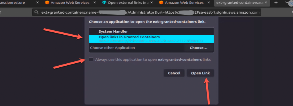This screenshot has height=106, width=293.
Task: Select the System Handler entry
Action: (151, 31)
